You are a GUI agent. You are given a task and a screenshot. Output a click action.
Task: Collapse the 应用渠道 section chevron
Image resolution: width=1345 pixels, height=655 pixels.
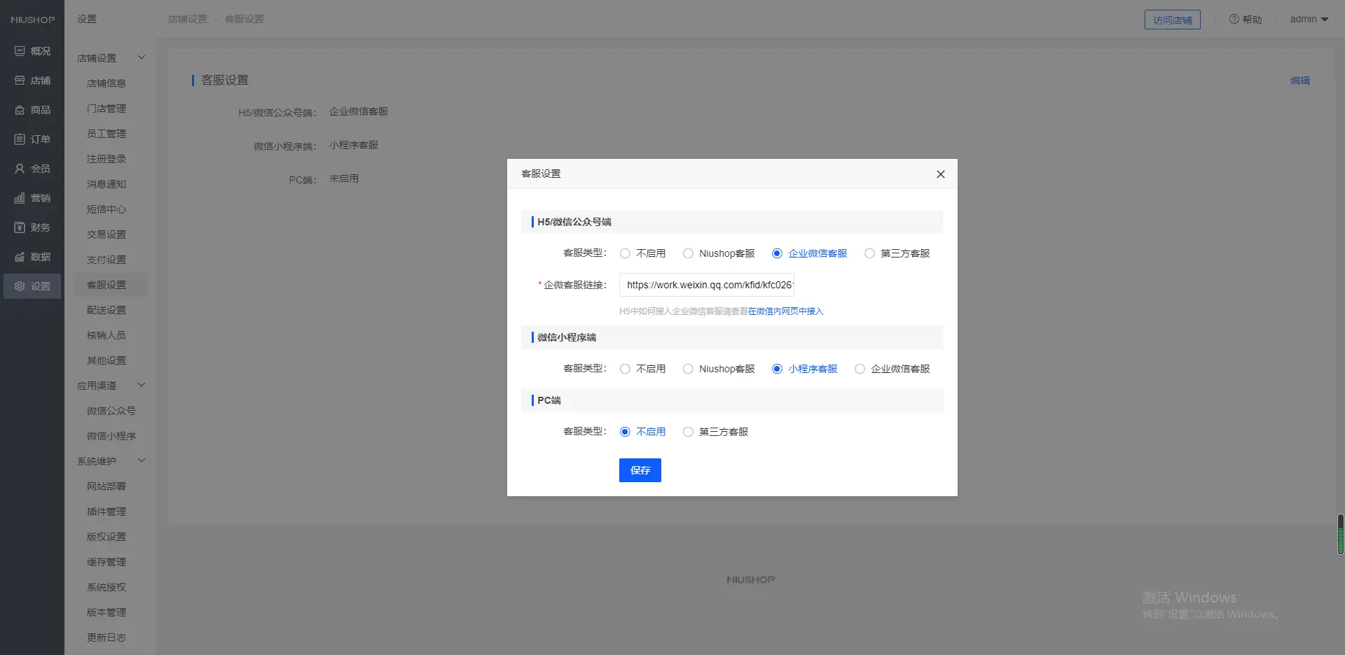click(x=142, y=385)
